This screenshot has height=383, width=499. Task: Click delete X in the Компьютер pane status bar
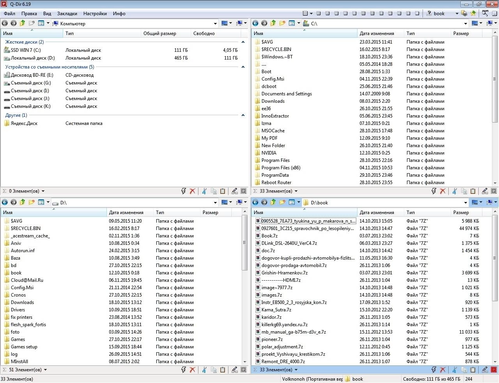pos(192,191)
